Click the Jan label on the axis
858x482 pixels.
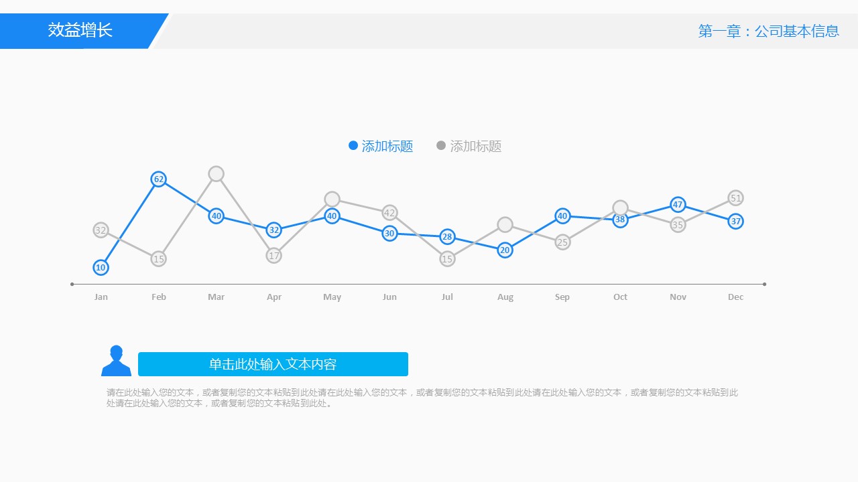coord(101,297)
